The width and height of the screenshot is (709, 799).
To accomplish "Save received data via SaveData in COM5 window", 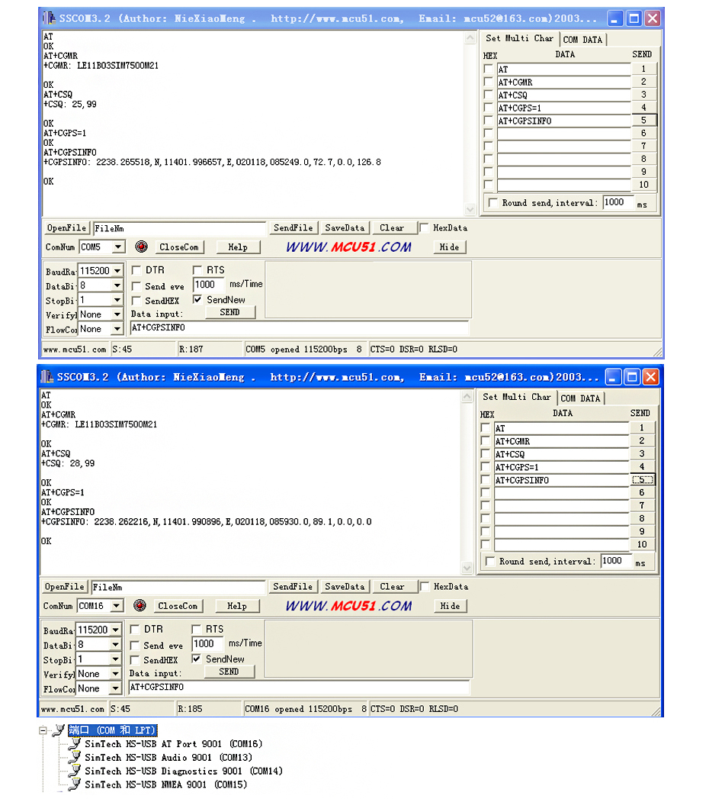I will pos(345,227).
